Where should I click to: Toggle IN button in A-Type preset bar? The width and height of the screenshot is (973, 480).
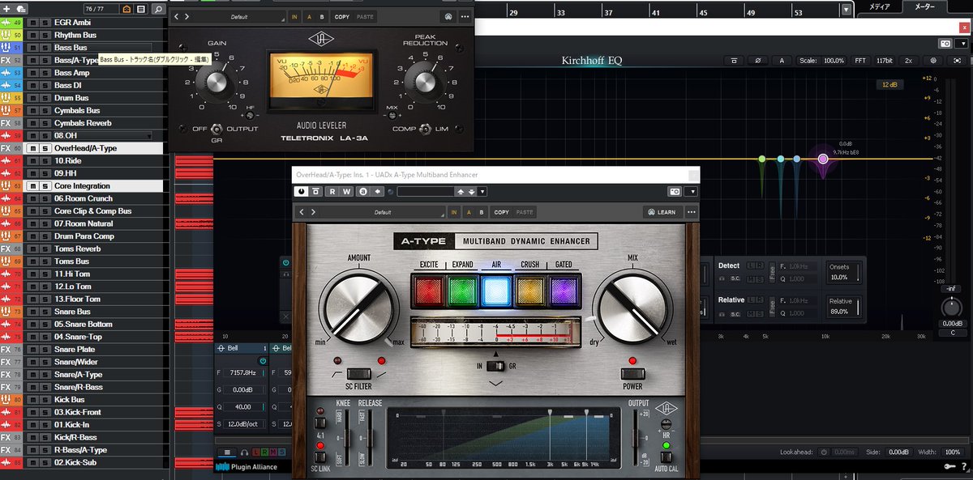pos(454,212)
